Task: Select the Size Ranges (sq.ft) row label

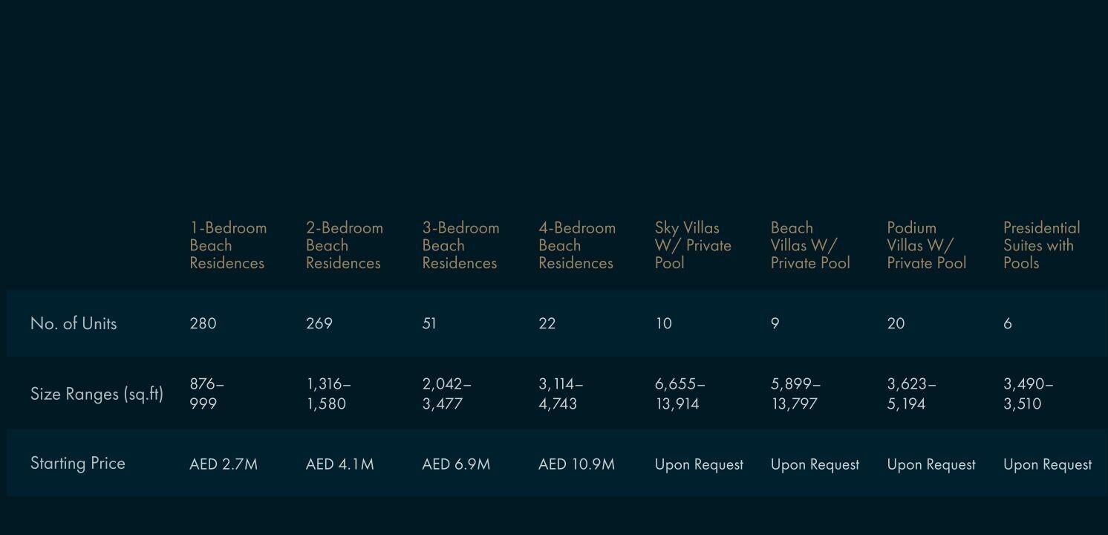Action: 97,394
